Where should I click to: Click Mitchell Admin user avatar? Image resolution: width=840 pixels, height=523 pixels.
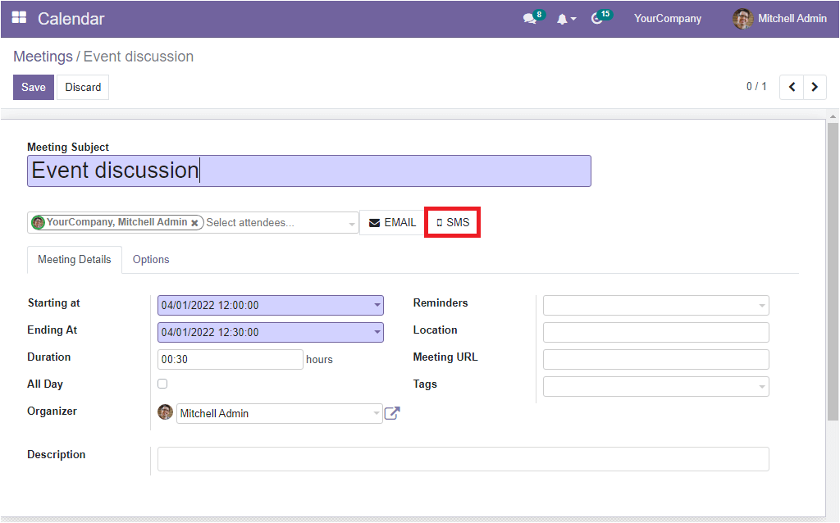743,19
